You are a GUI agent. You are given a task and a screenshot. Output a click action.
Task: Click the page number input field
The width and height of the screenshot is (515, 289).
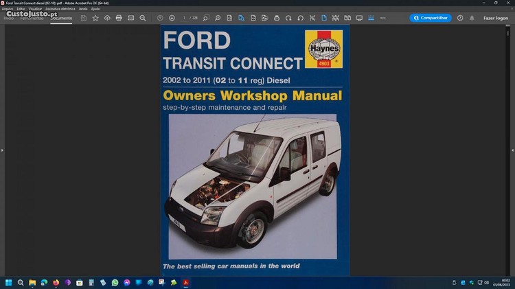(185, 18)
